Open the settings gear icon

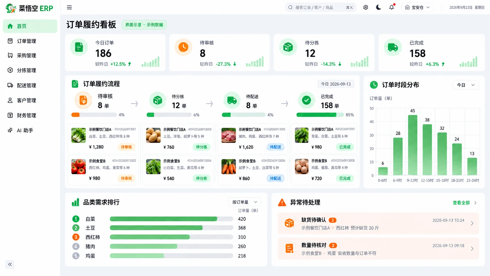tap(365, 7)
